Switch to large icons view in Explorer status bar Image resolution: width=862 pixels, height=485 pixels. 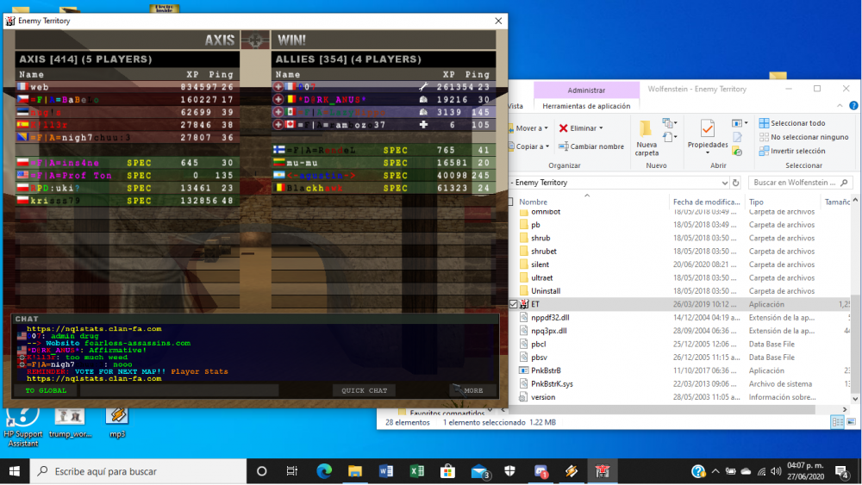point(851,422)
